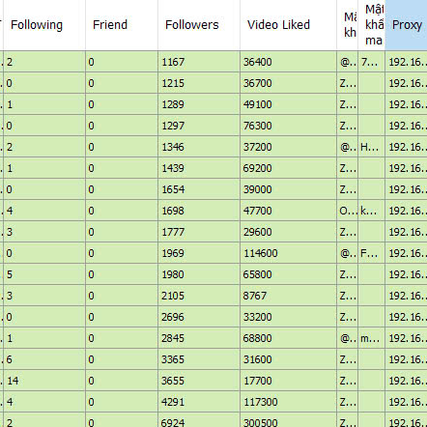Screen dimensions: 427x427
Task: Click the Video Liked cell 117300
Action: (x=288, y=402)
